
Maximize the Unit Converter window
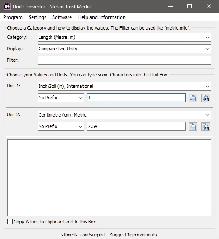(189, 7)
